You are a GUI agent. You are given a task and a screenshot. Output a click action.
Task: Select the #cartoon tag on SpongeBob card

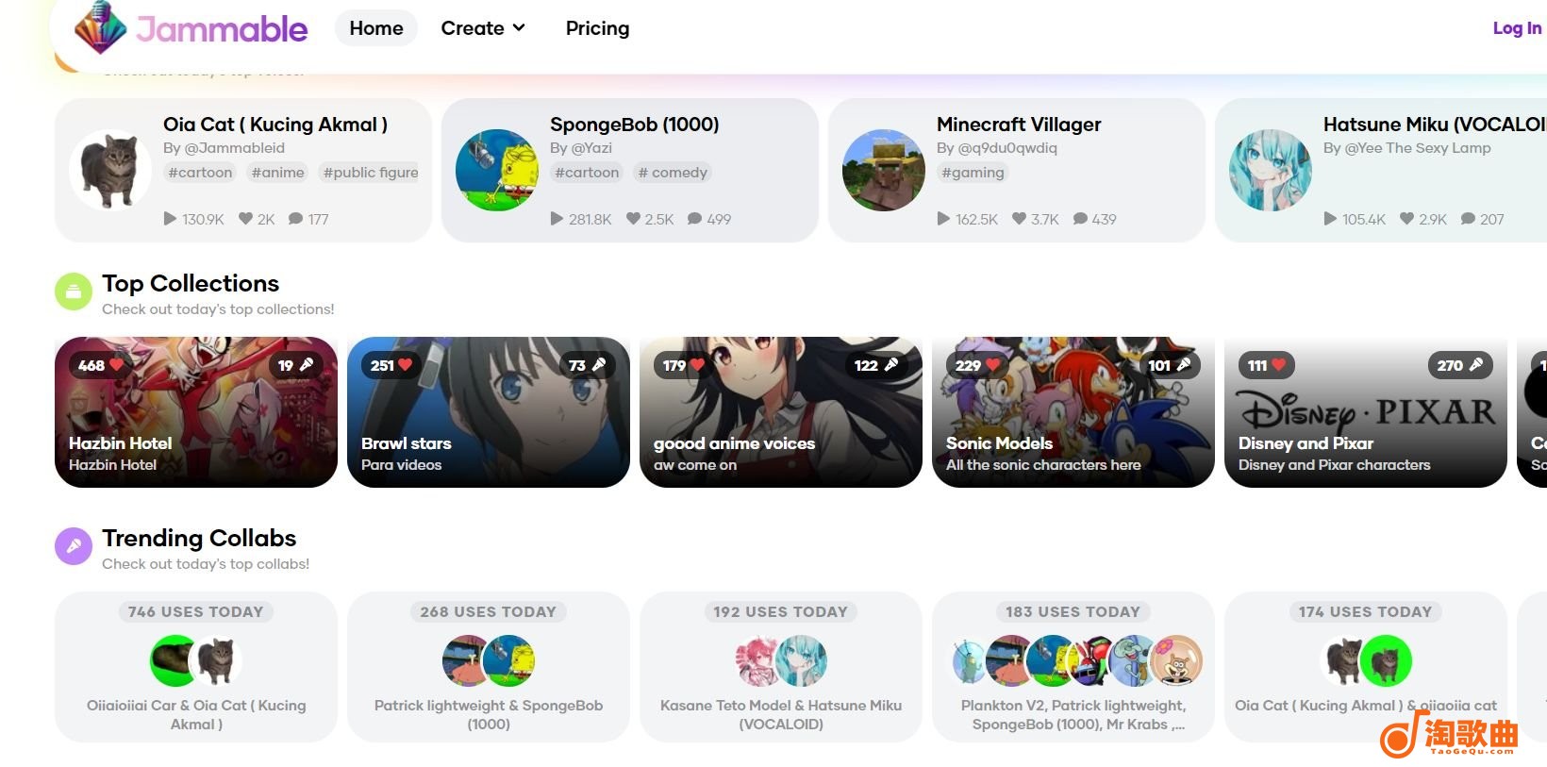coord(587,173)
